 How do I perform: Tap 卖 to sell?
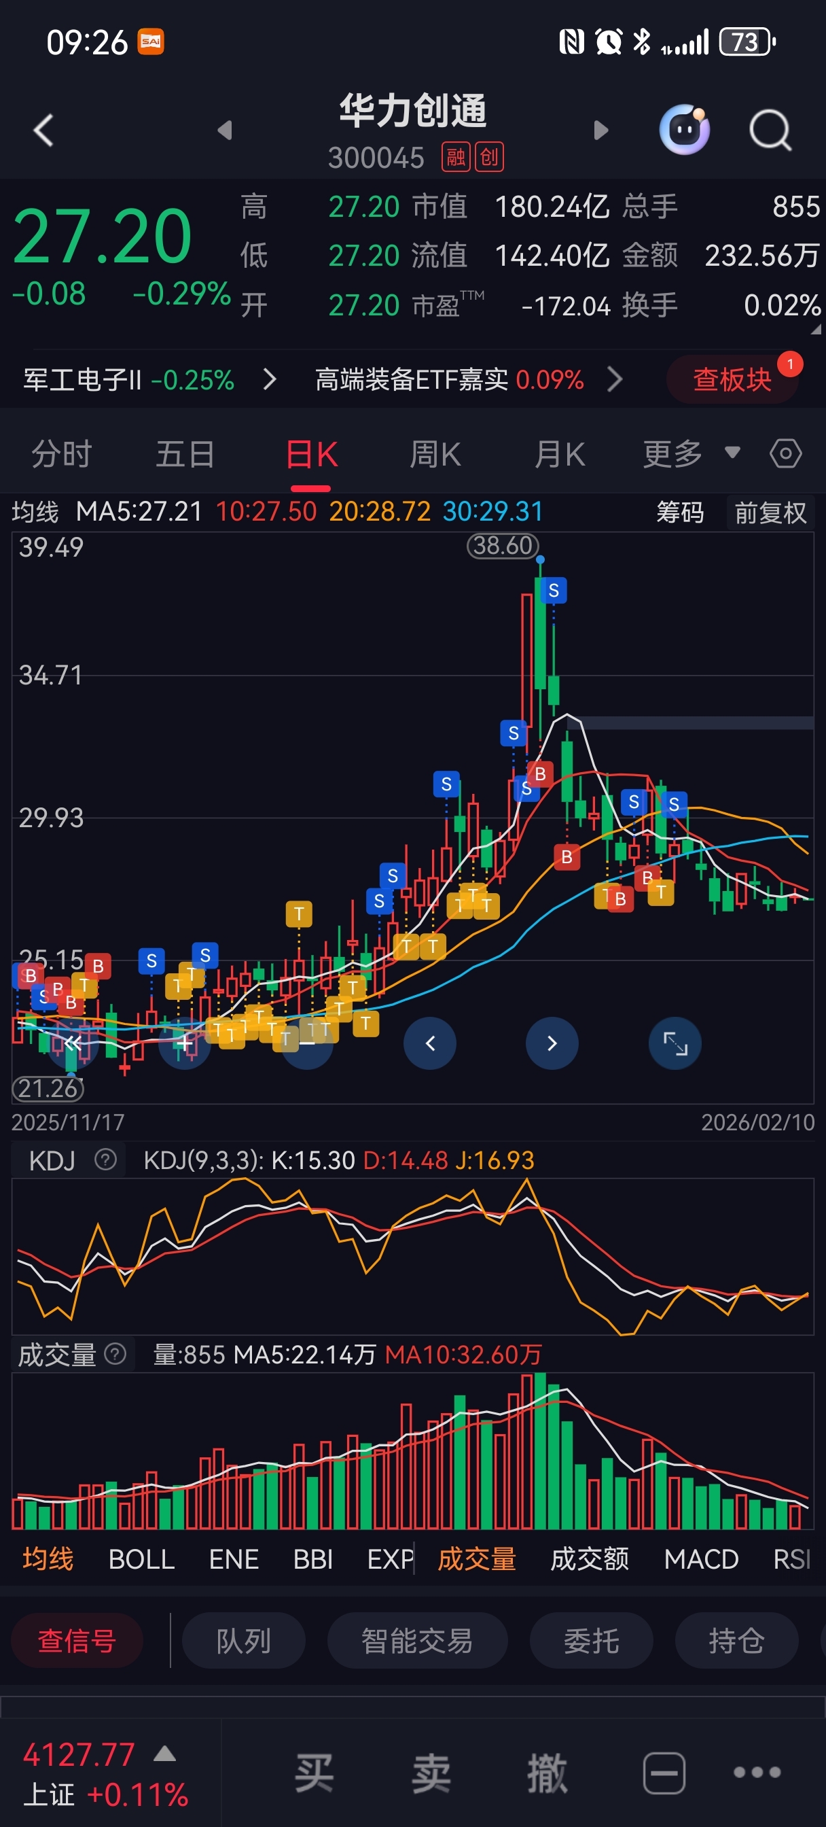coord(431,1773)
